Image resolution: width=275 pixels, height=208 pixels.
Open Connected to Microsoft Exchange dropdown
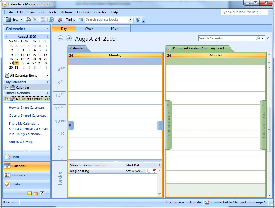264,202
